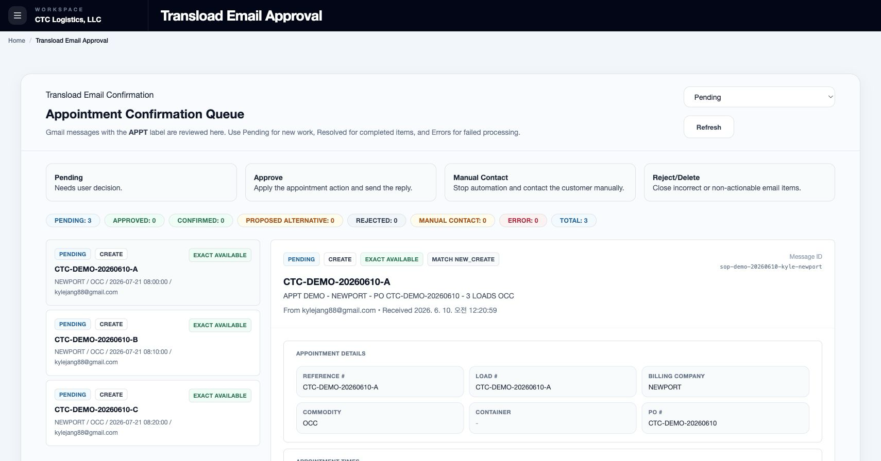The width and height of the screenshot is (881, 461).
Task: Select the CTC-DEMO-20260610-A queue item
Action: click(x=153, y=273)
